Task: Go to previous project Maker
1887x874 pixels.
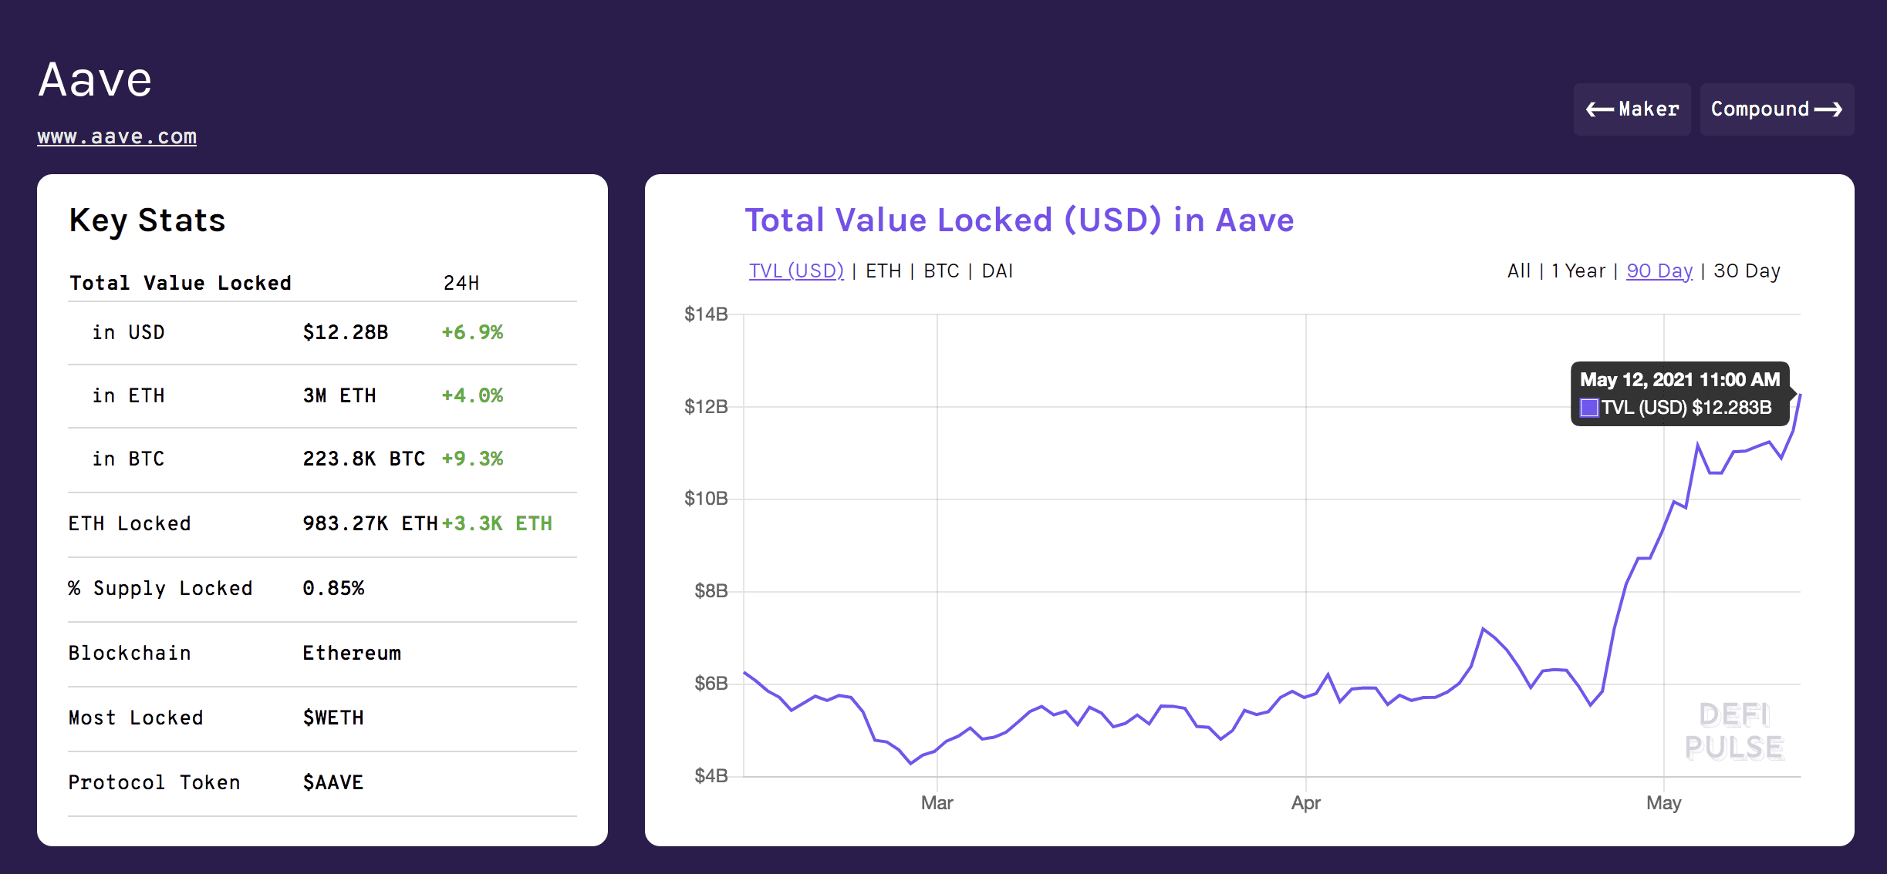Action: (1632, 109)
